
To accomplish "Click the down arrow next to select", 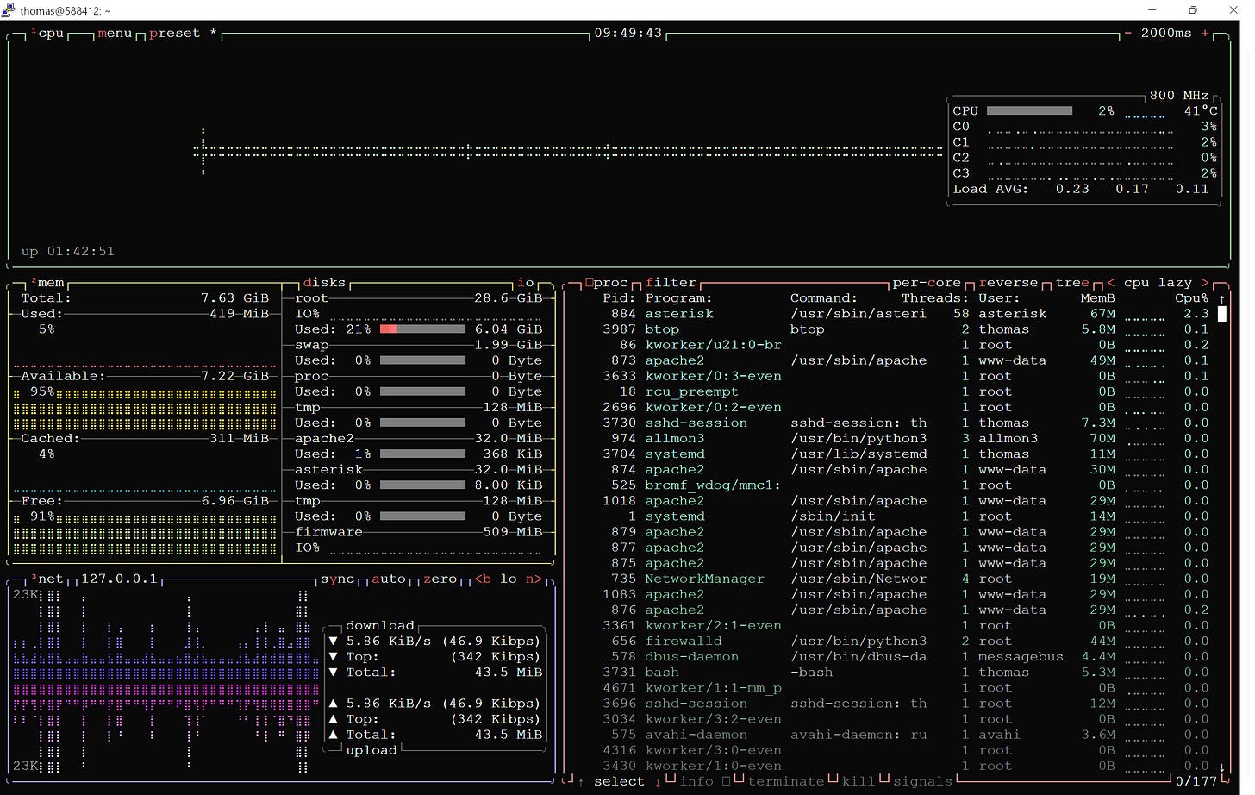I will pyautogui.click(x=658, y=782).
